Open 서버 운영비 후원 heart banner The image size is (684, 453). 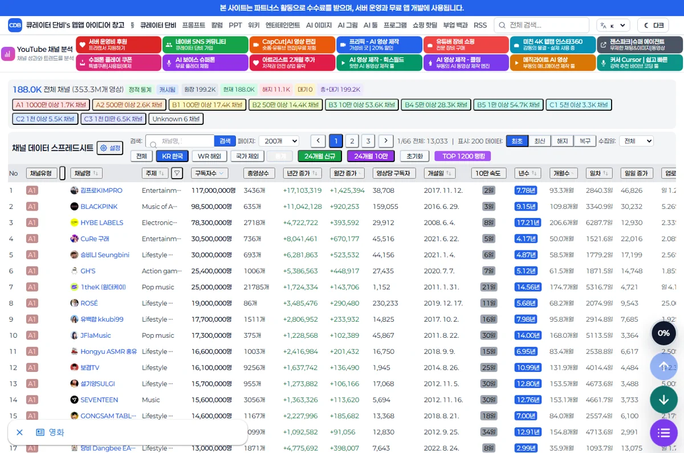[119, 45]
